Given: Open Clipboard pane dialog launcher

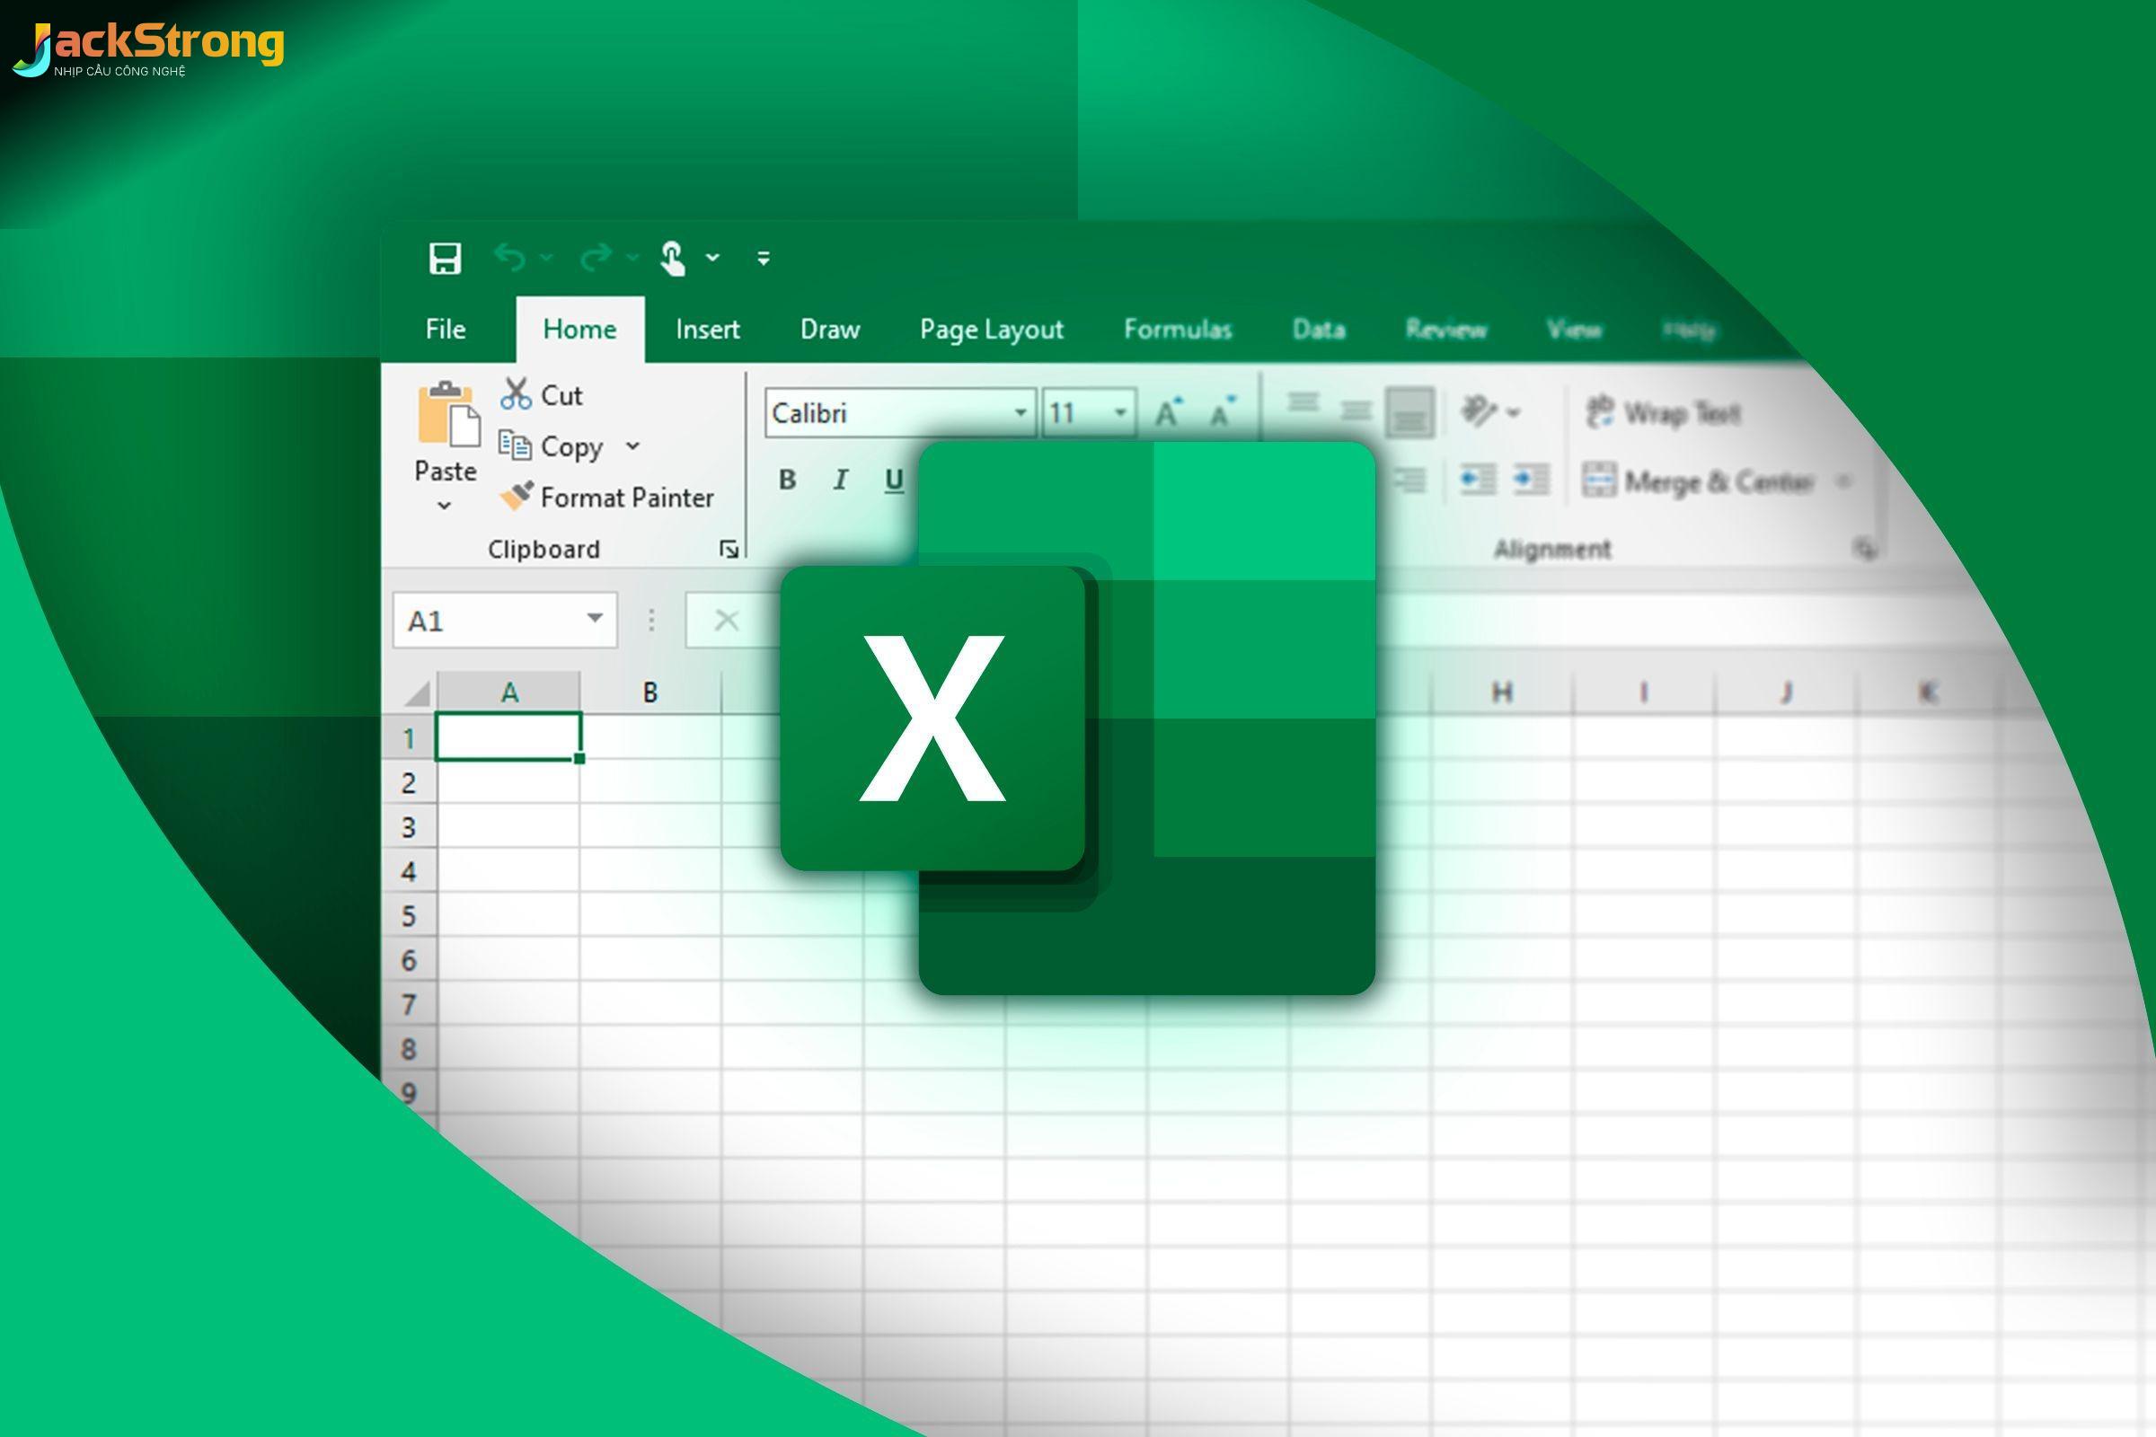Looking at the screenshot, I should pos(729,549).
